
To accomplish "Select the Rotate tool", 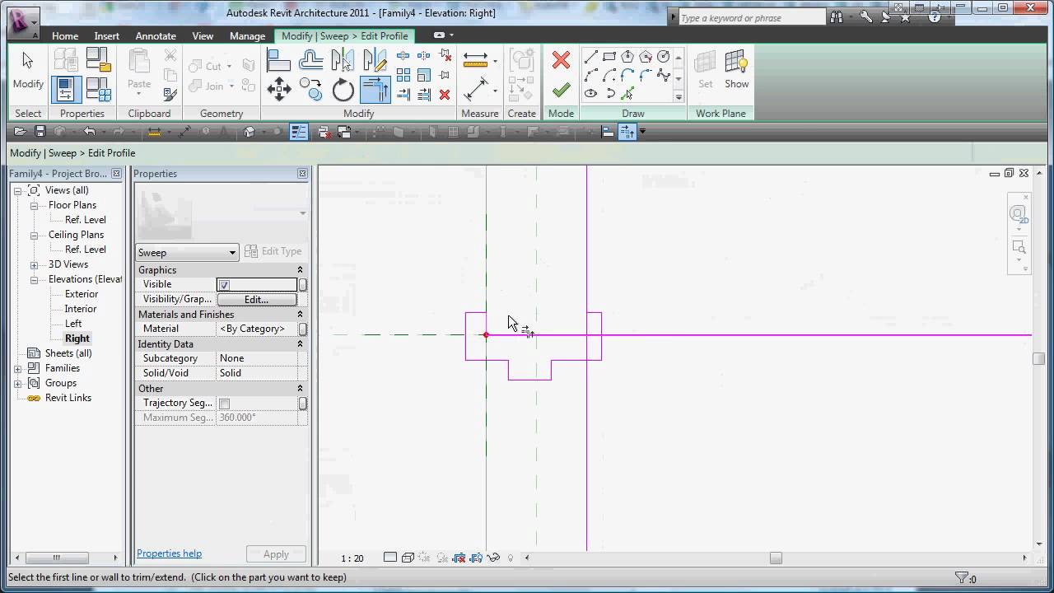I will pyautogui.click(x=343, y=89).
